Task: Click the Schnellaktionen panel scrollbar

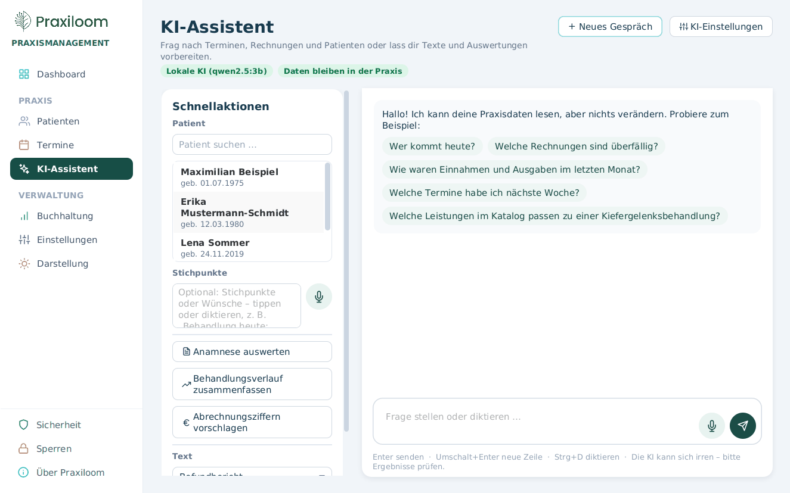Action: [x=346, y=261]
